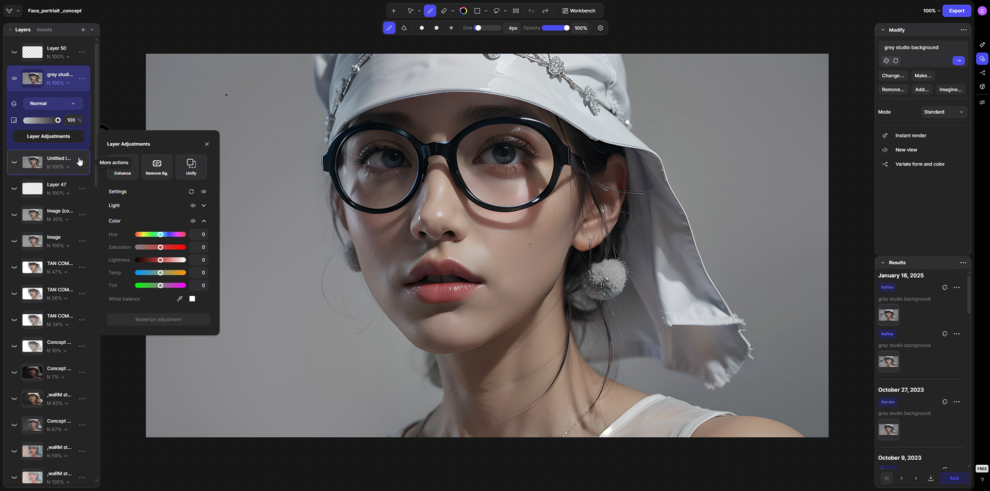Select the arrow selection tool
Image resolution: width=990 pixels, height=491 pixels.
pyautogui.click(x=410, y=11)
